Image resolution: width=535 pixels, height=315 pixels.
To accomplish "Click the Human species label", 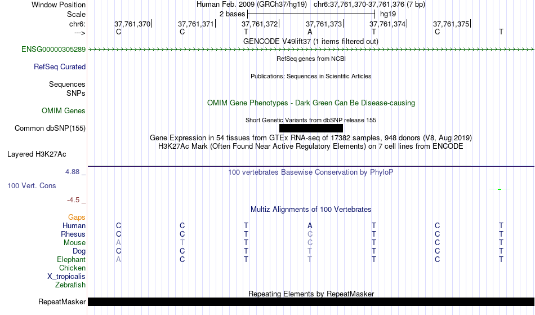I will [74, 226].
